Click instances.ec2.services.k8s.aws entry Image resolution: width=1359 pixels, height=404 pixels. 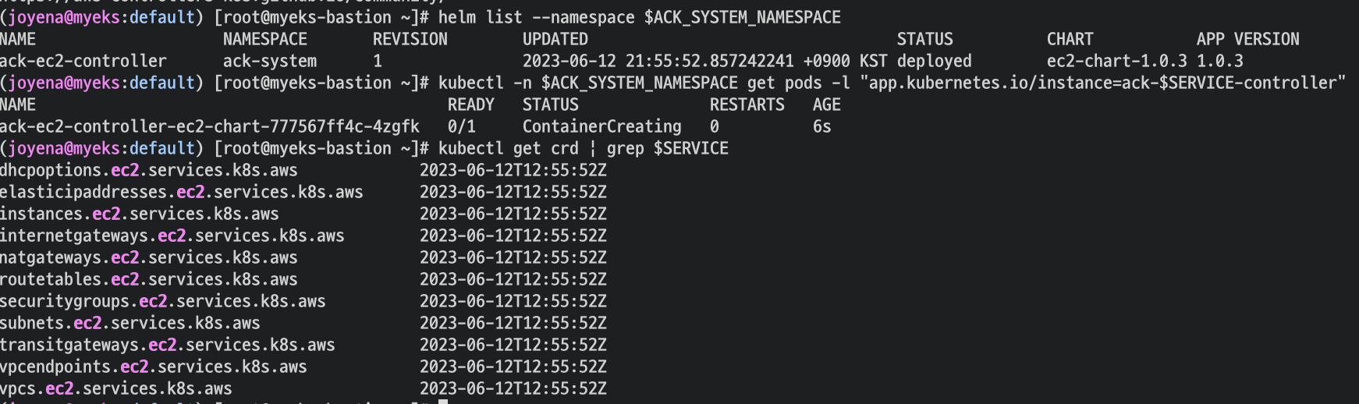point(139,214)
